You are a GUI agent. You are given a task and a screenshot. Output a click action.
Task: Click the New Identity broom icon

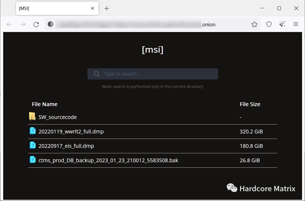282,24
